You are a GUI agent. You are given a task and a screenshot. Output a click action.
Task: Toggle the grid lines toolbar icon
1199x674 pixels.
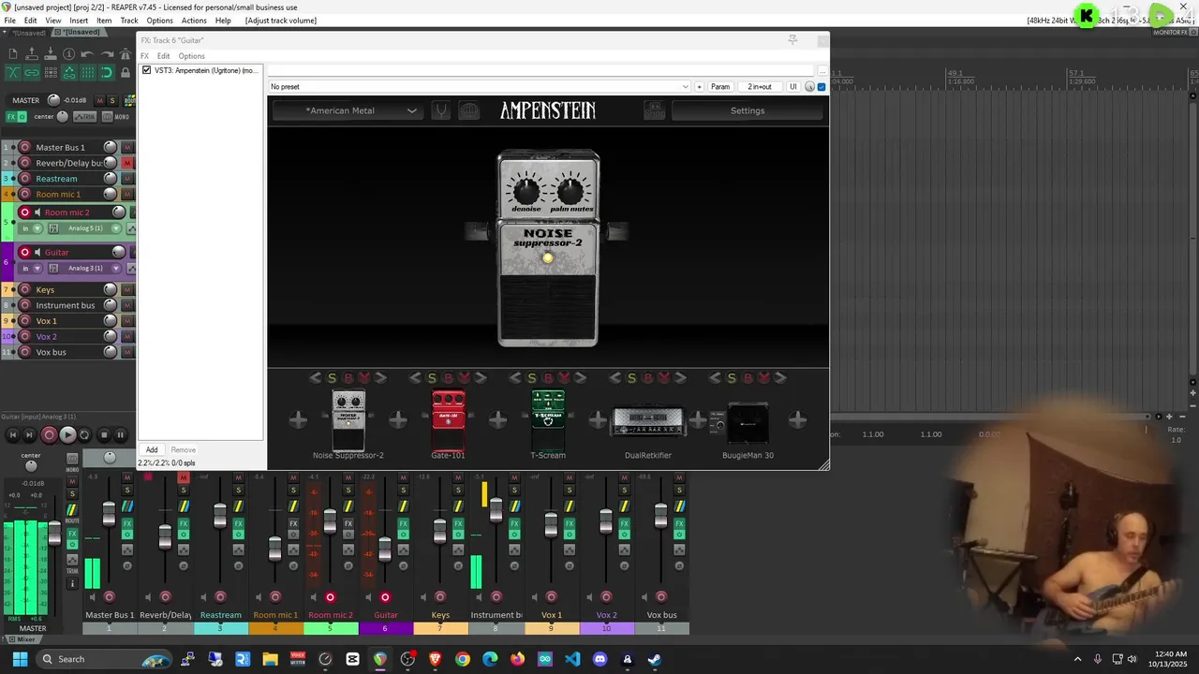(87, 72)
